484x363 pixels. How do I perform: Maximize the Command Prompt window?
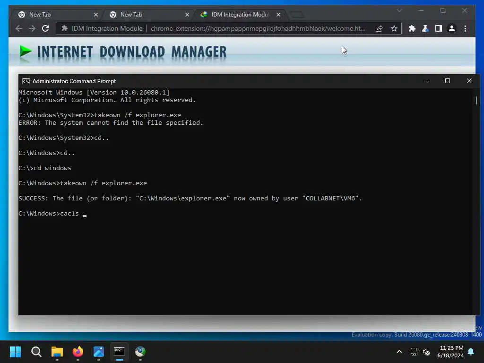click(x=447, y=81)
